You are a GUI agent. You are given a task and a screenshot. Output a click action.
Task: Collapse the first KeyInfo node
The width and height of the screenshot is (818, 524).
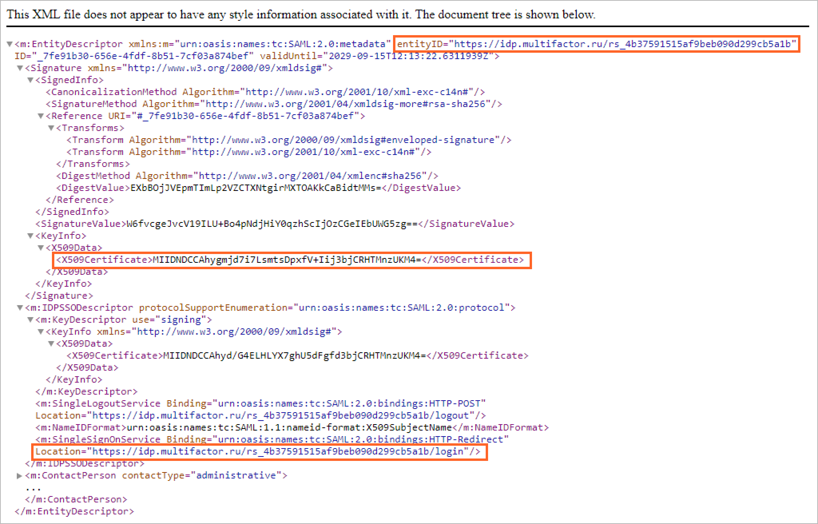point(30,236)
